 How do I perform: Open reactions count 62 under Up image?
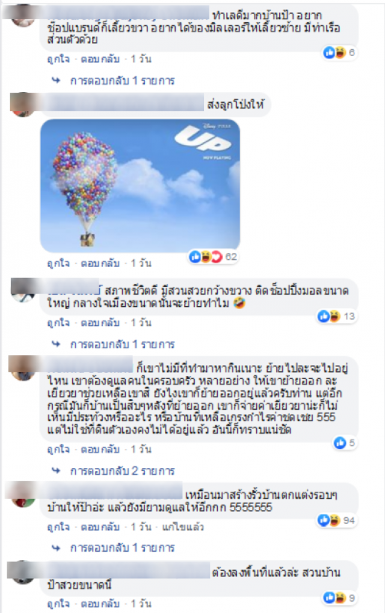click(x=214, y=257)
